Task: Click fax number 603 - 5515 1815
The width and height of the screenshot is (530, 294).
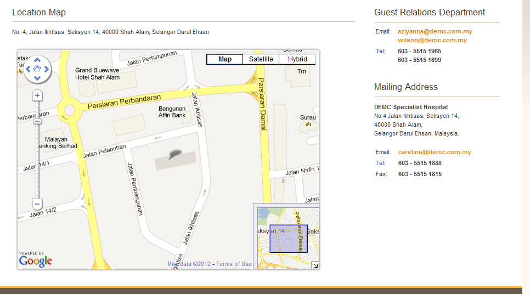Action: pyautogui.click(x=420, y=174)
